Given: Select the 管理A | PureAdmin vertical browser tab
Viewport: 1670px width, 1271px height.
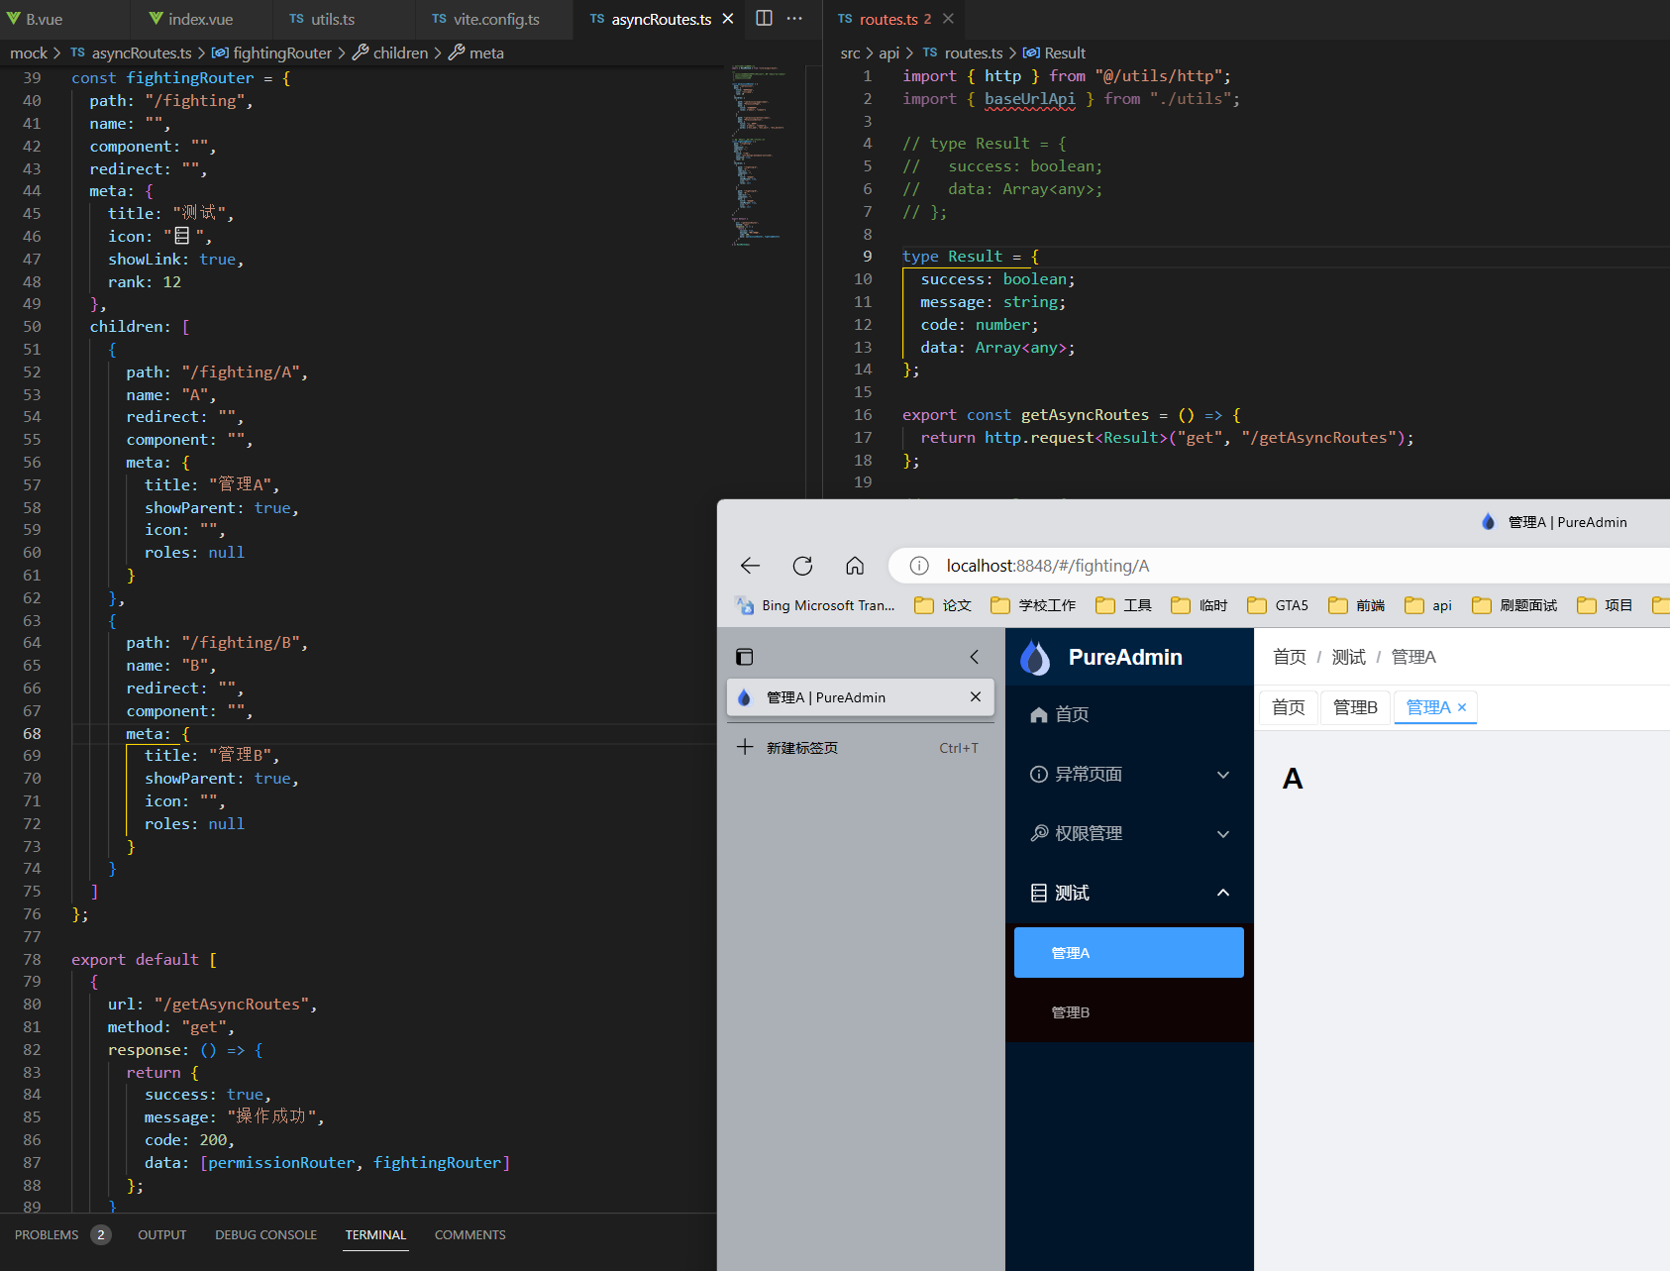Looking at the screenshot, I should pos(860,697).
